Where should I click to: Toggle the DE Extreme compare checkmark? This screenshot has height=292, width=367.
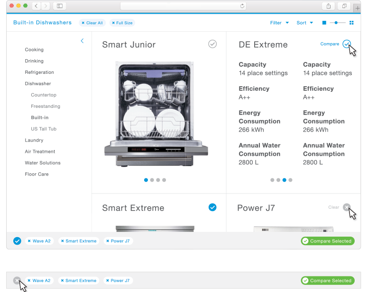click(347, 44)
